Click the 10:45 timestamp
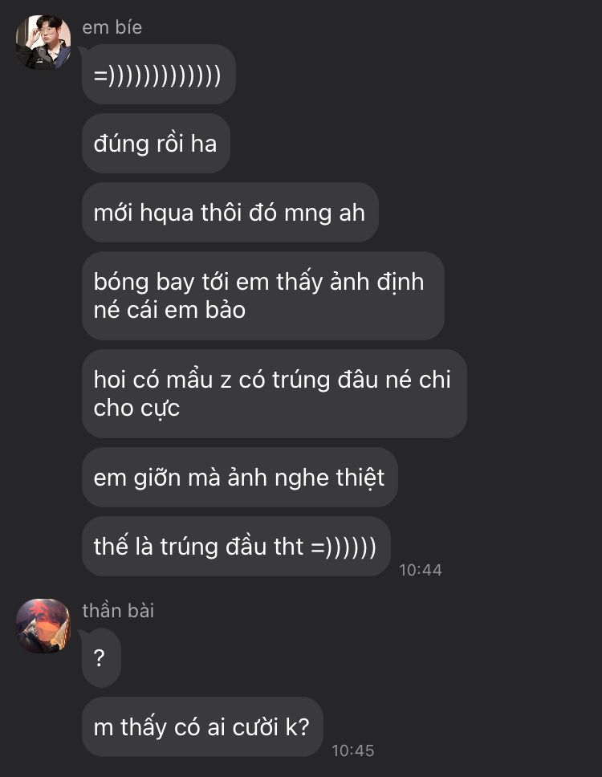 point(353,751)
